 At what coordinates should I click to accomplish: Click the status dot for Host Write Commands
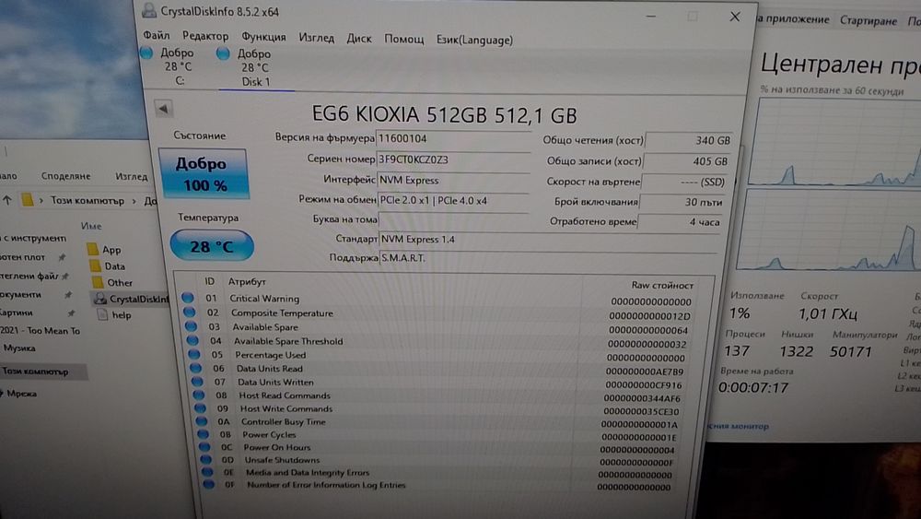(200, 407)
